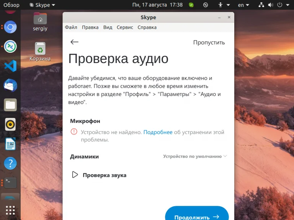This screenshot has width=294, height=220.
Task: Close the Skype window
Action: 229,17
